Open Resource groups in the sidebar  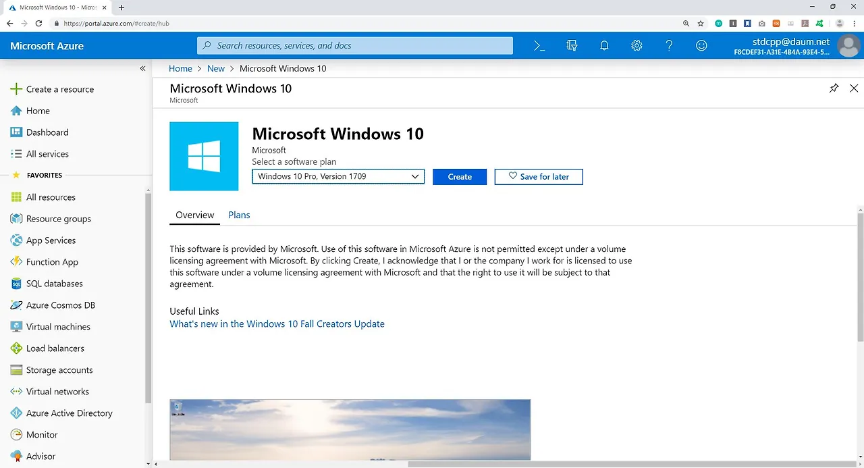coord(51,219)
